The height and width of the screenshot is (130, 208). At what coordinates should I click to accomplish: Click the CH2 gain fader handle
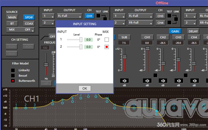(163, 63)
